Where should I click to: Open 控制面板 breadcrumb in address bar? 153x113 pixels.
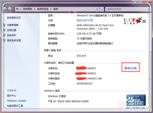tap(28, 9)
